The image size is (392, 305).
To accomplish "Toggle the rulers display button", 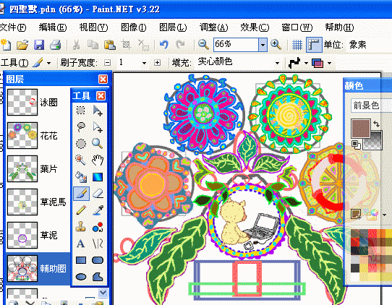I will click(314, 45).
